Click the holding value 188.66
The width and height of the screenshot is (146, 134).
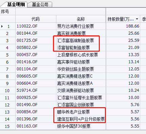pyautogui.click(x=132, y=26)
